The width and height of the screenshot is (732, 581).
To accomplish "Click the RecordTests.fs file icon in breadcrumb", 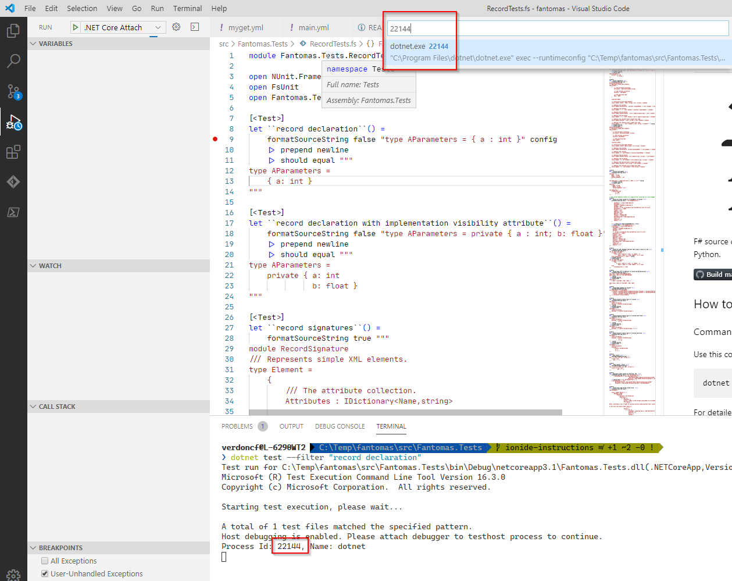I will coord(303,44).
